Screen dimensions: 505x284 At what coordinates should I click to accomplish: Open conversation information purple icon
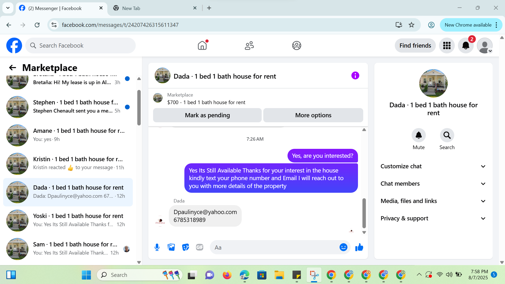pos(355,76)
